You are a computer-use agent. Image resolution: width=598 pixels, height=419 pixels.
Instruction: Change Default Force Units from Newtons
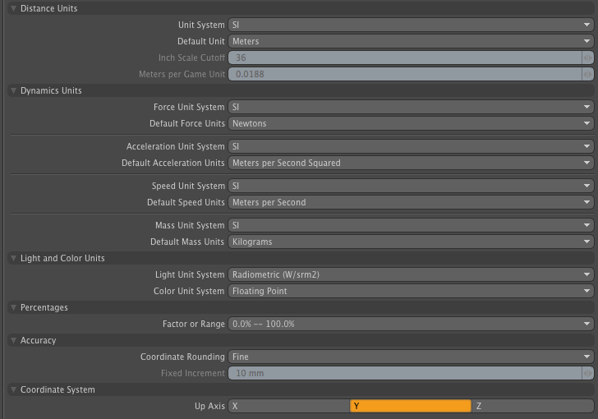[x=411, y=123]
